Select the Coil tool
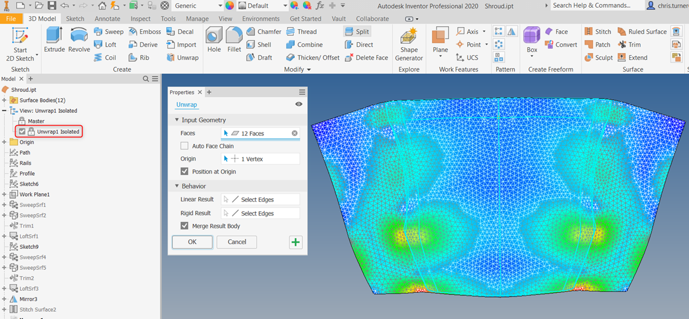Screen dimensions: 689x319 coord(105,58)
